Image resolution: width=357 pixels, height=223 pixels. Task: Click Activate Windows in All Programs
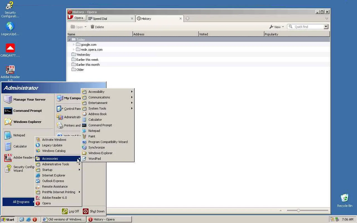58,140
